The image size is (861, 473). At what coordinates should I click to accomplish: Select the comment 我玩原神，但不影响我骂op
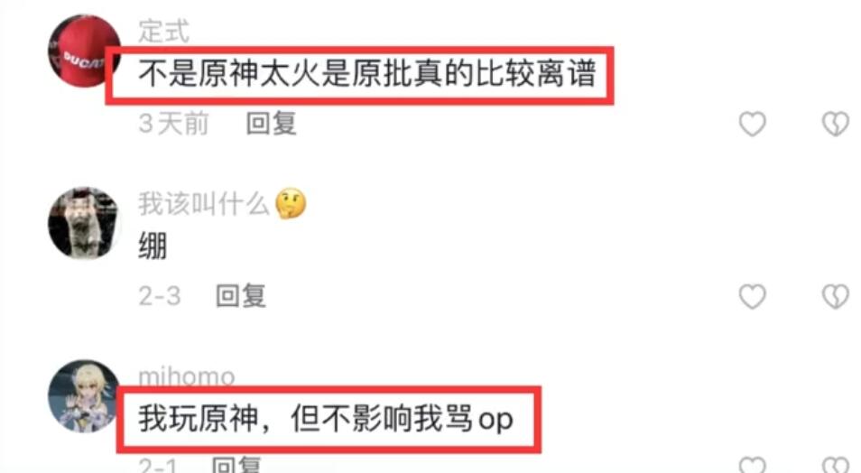(x=326, y=419)
